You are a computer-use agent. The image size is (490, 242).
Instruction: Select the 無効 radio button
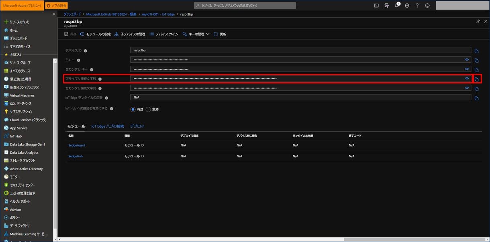pyautogui.click(x=148, y=109)
